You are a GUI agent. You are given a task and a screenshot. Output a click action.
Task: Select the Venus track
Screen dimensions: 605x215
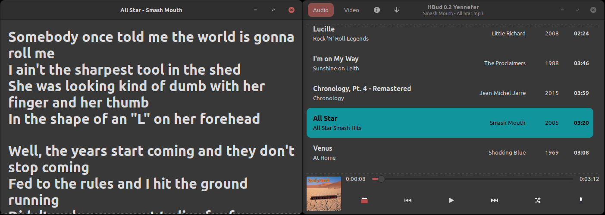tap(450, 153)
